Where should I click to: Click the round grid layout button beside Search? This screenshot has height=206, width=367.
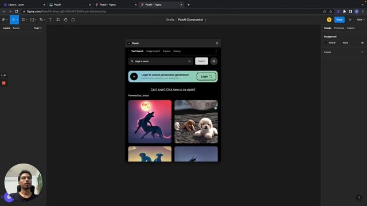(214, 61)
